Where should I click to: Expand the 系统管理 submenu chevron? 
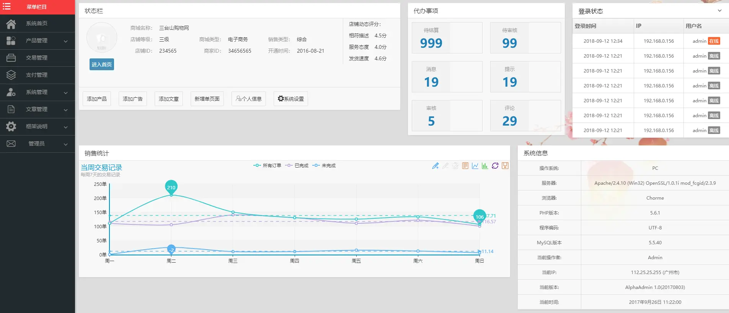point(66,93)
